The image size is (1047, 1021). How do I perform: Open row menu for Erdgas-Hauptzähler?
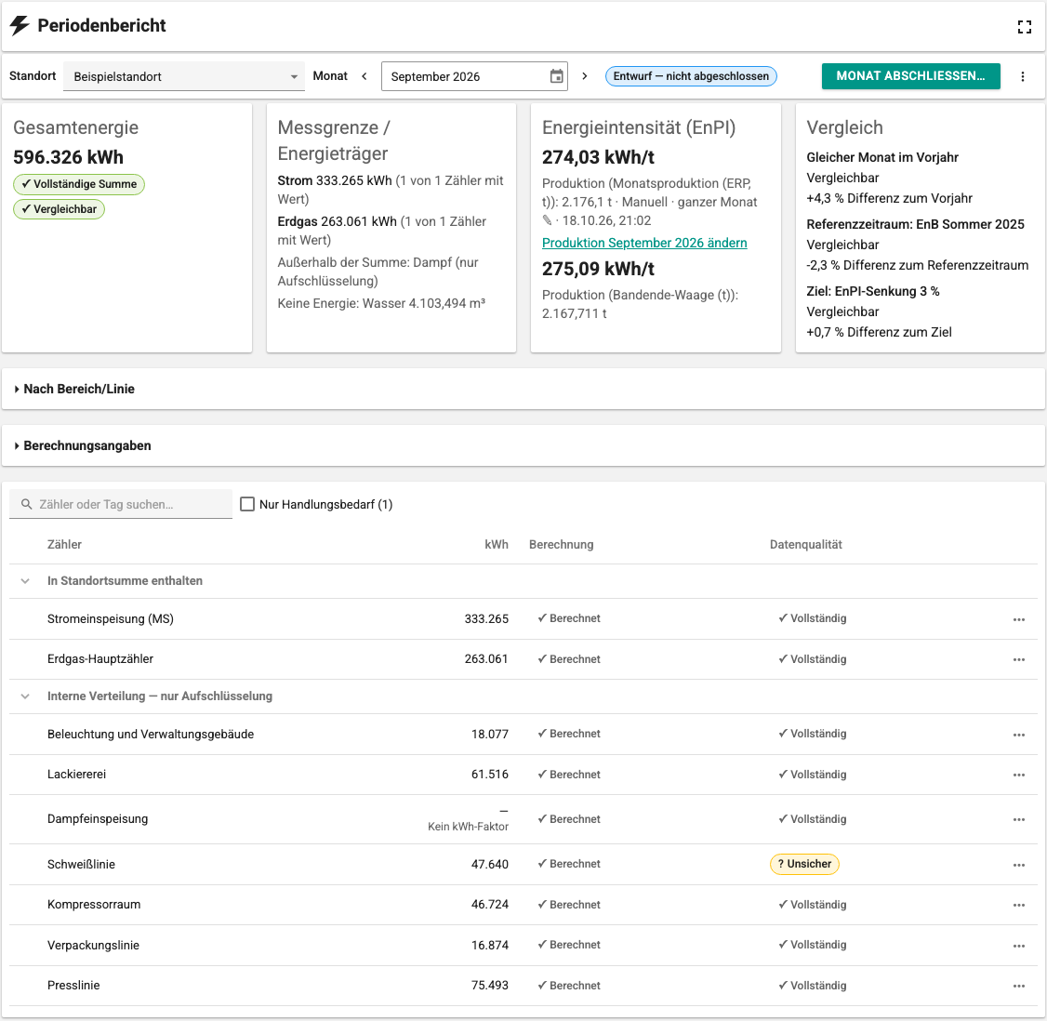click(x=1018, y=659)
